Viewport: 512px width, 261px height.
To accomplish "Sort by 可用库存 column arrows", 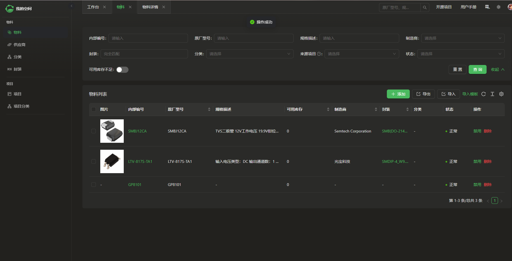I will pos(328,109).
